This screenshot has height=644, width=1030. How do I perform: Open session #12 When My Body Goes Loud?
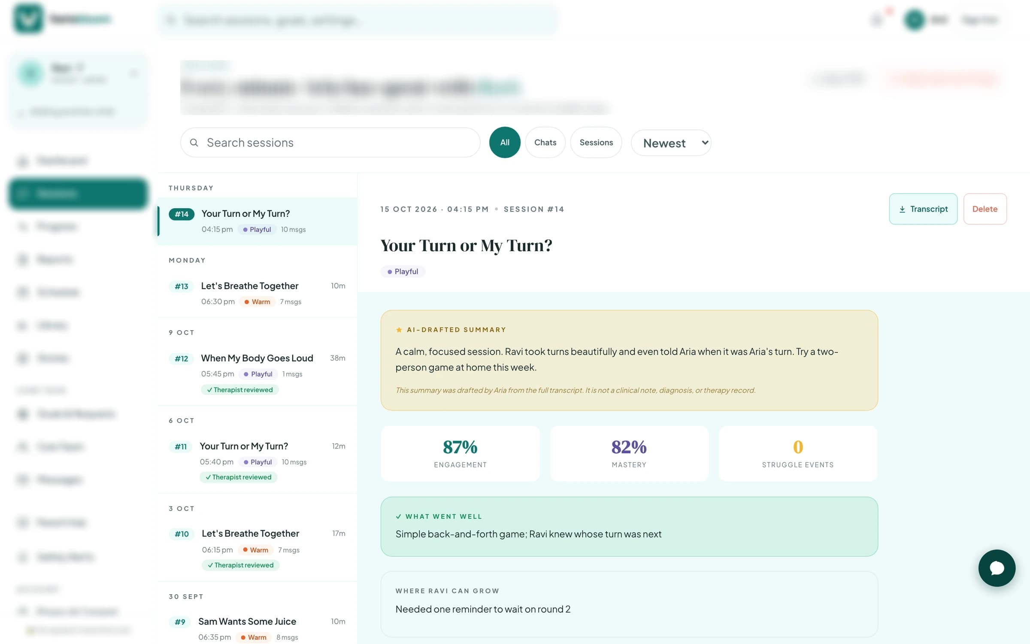[x=257, y=374]
